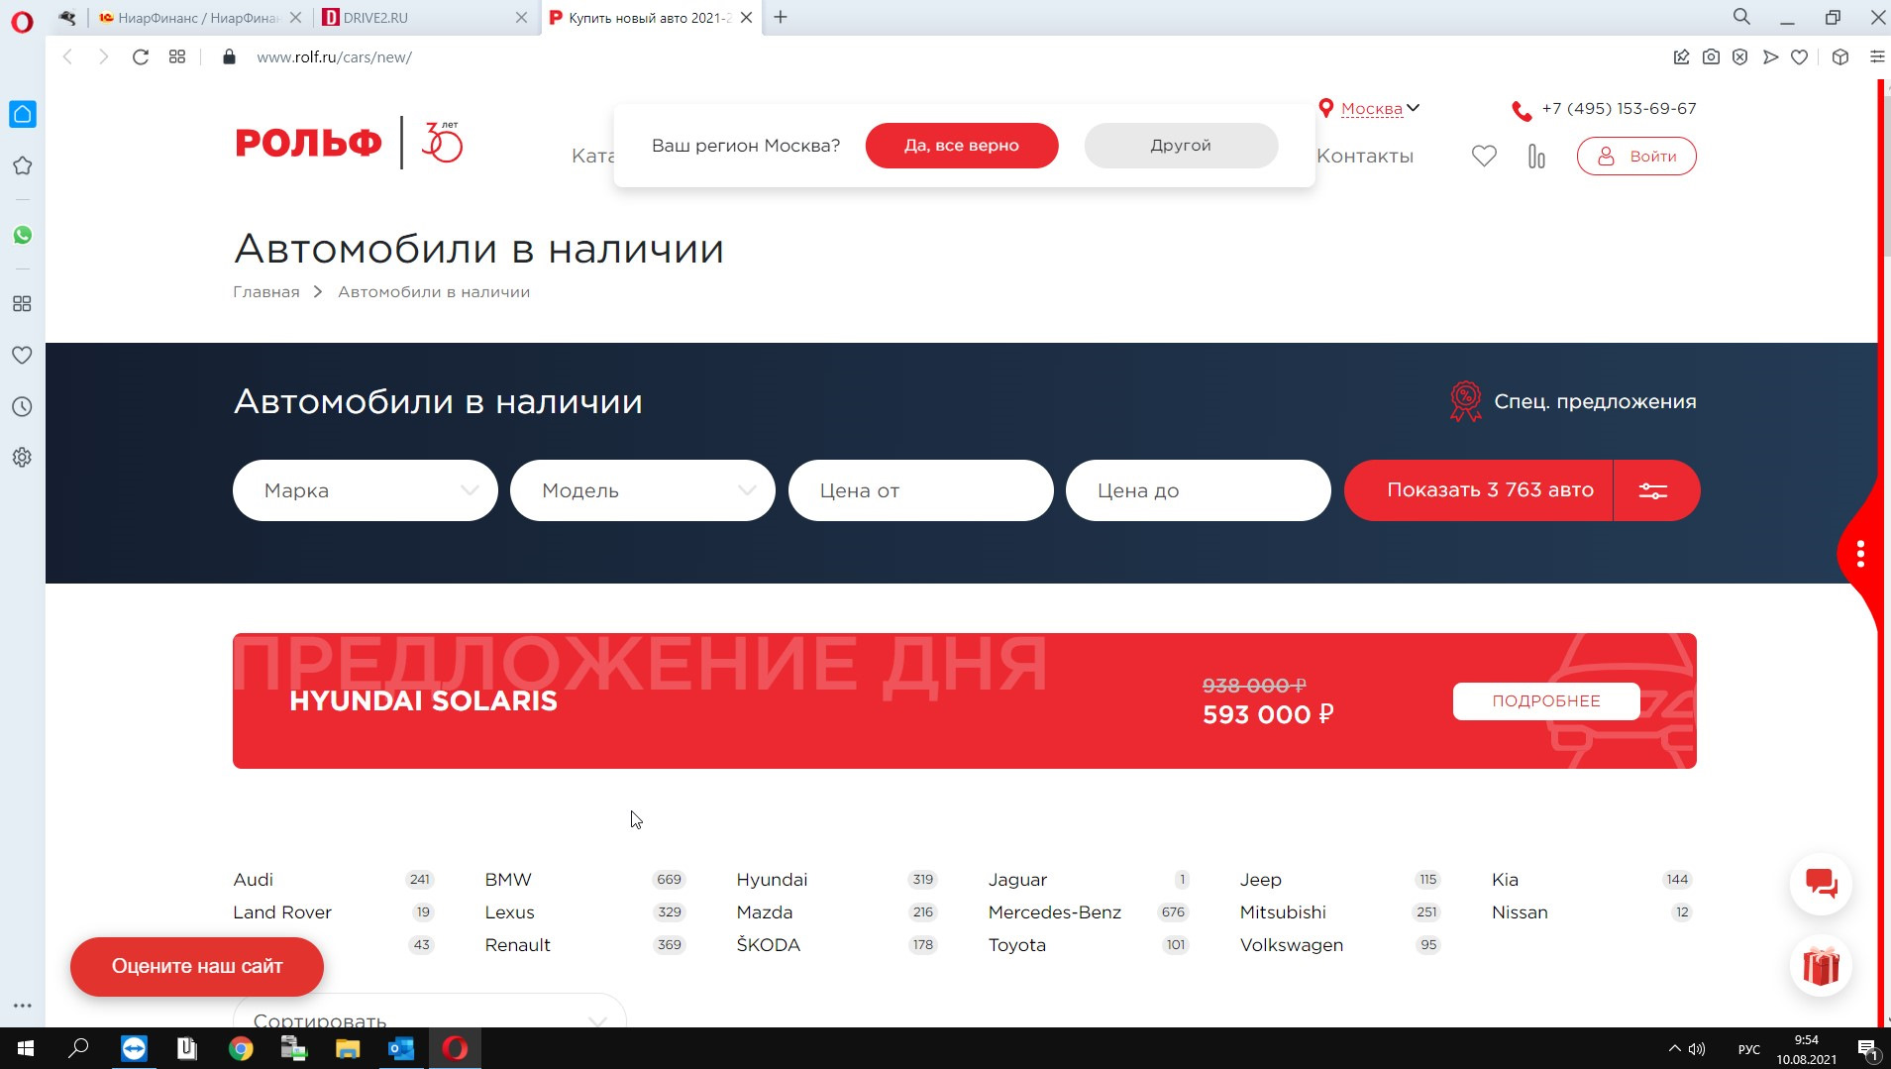This screenshot has height=1069, width=1891.
Task: Click the ad blocker shield icon
Action: click(1740, 56)
